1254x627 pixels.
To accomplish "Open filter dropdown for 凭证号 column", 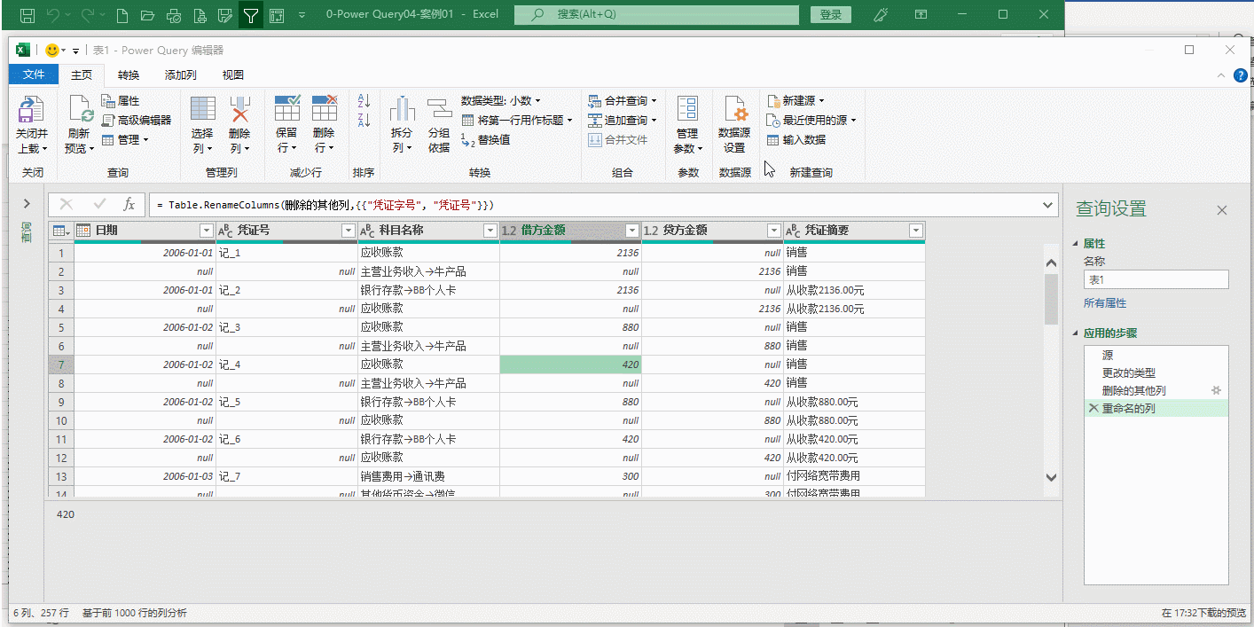I will (348, 231).
